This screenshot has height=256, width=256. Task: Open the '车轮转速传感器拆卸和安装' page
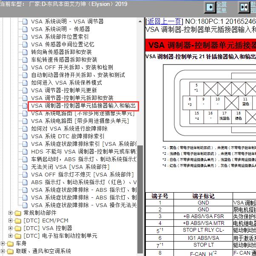(x=64, y=60)
